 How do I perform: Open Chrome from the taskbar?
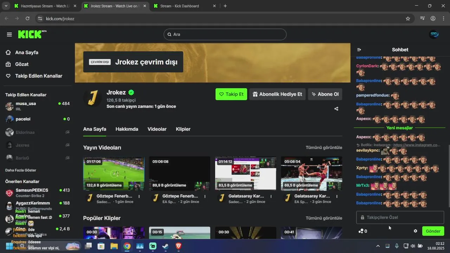click(x=127, y=246)
